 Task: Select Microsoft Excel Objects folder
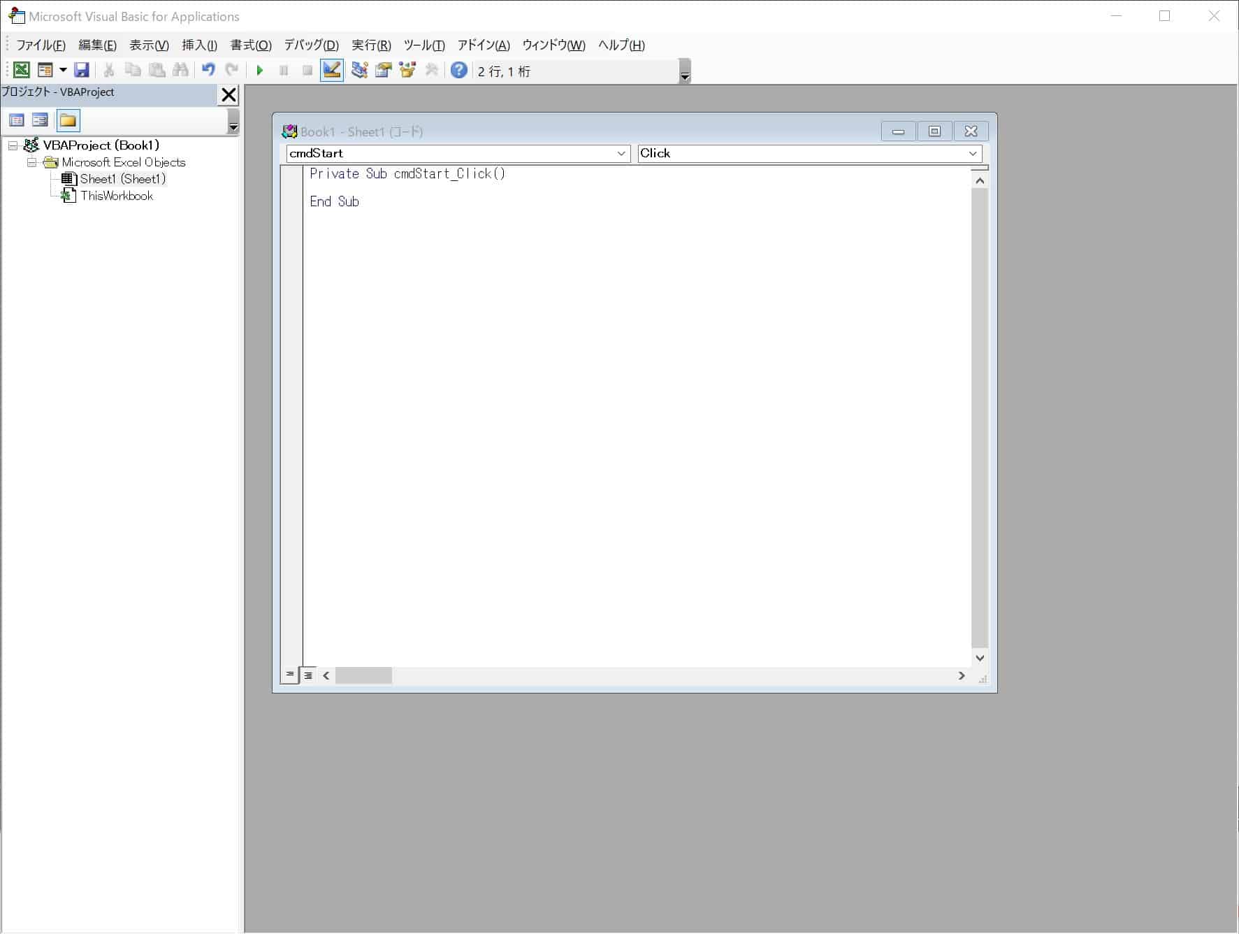click(x=124, y=162)
